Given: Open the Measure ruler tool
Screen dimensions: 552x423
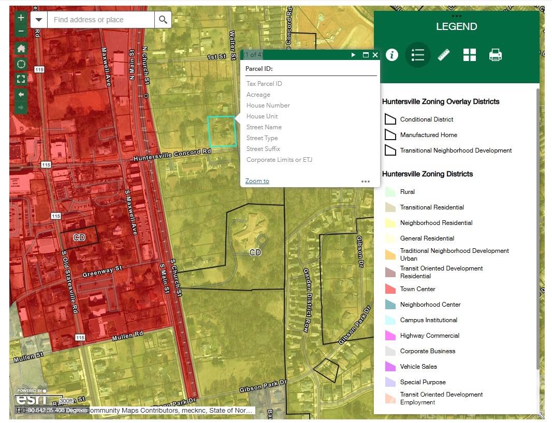Looking at the screenshot, I should coord(444,55).
